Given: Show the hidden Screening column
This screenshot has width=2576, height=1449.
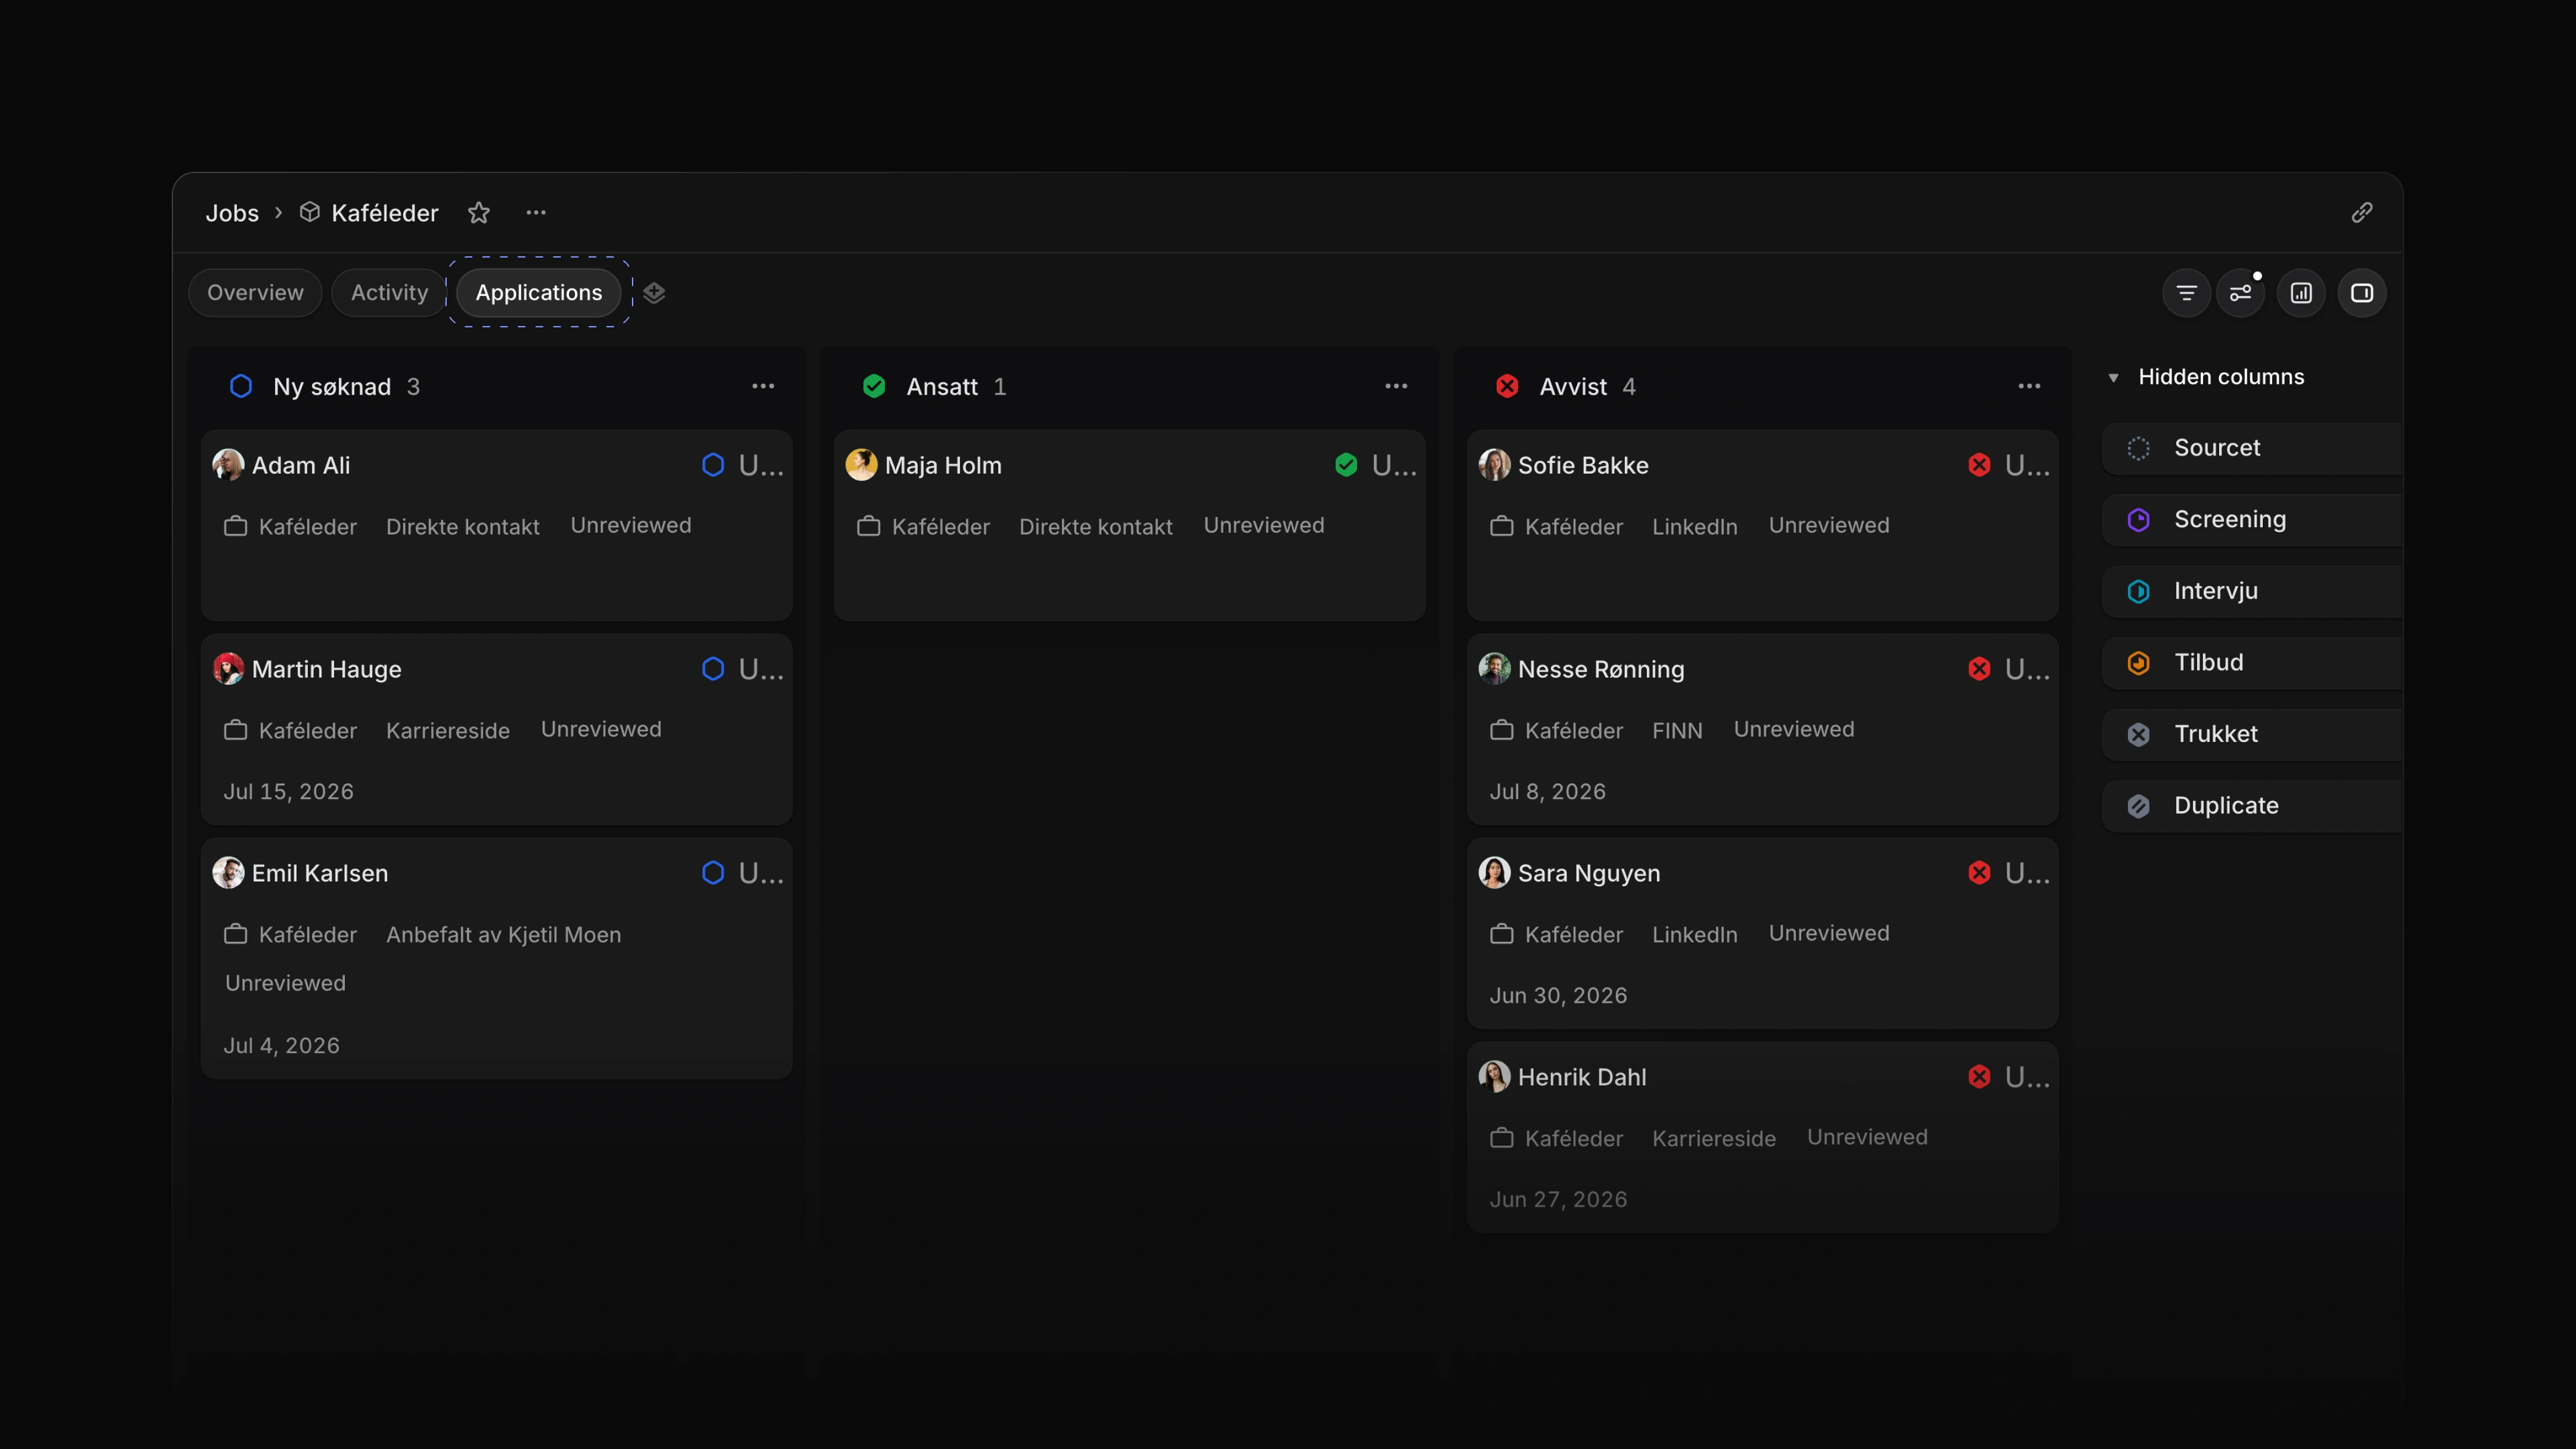Looking at the screenshot, I should (x=2252, y=520).
